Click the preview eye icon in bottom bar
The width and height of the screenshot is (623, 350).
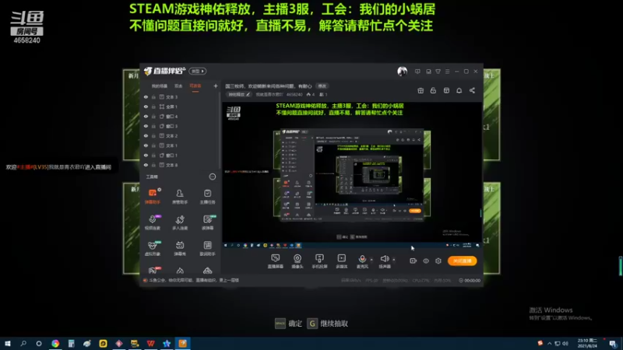point(426,261)
